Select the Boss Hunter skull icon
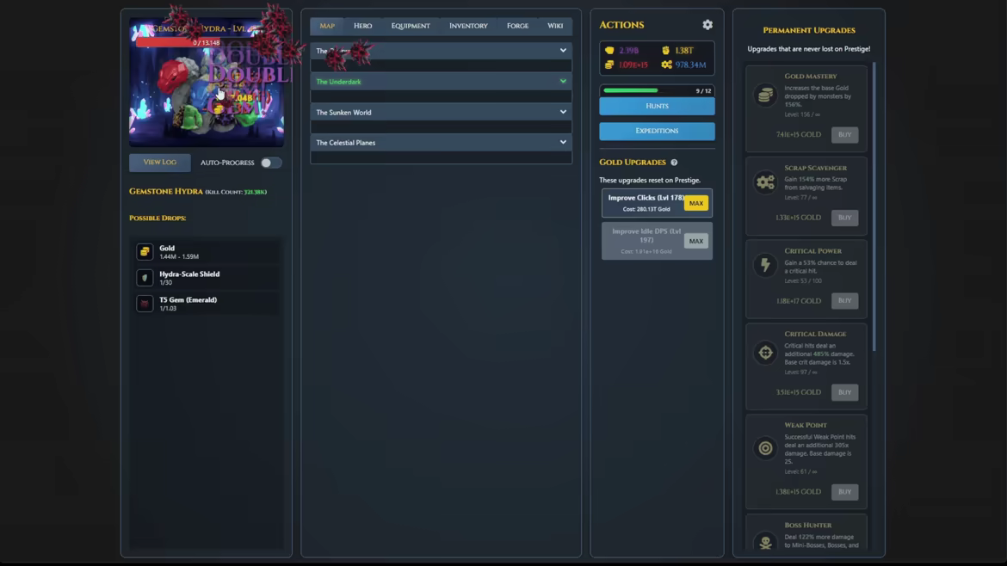 [x=765, y=543]
